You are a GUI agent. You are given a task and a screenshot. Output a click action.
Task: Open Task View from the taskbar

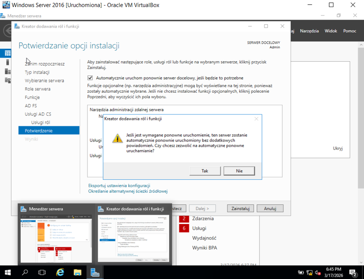(x=42, y=272)
